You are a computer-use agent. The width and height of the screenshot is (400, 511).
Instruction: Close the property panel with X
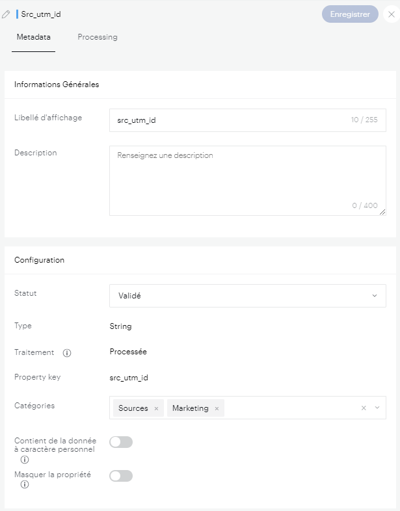pos(391,14)
